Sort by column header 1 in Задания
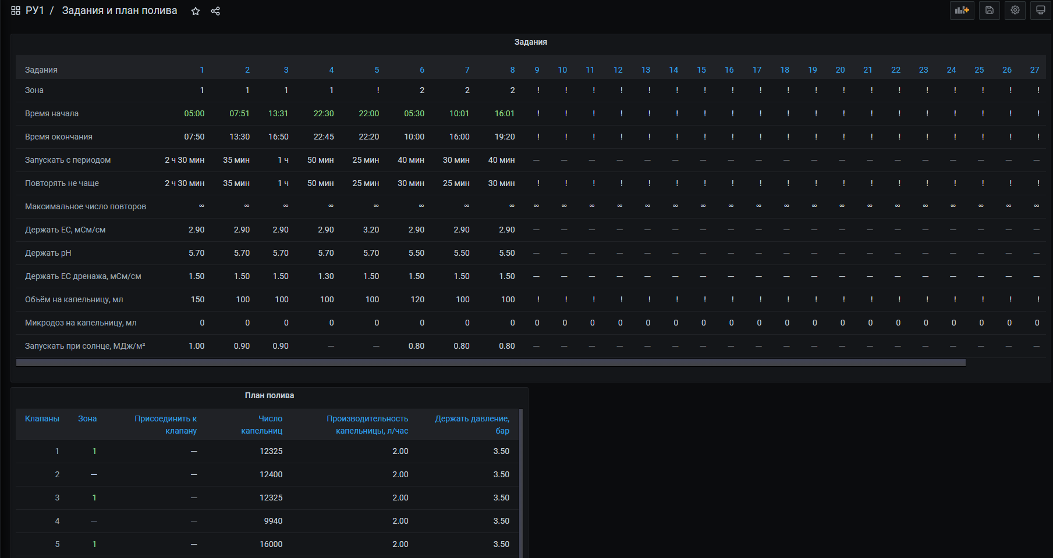 click(202, 70)
